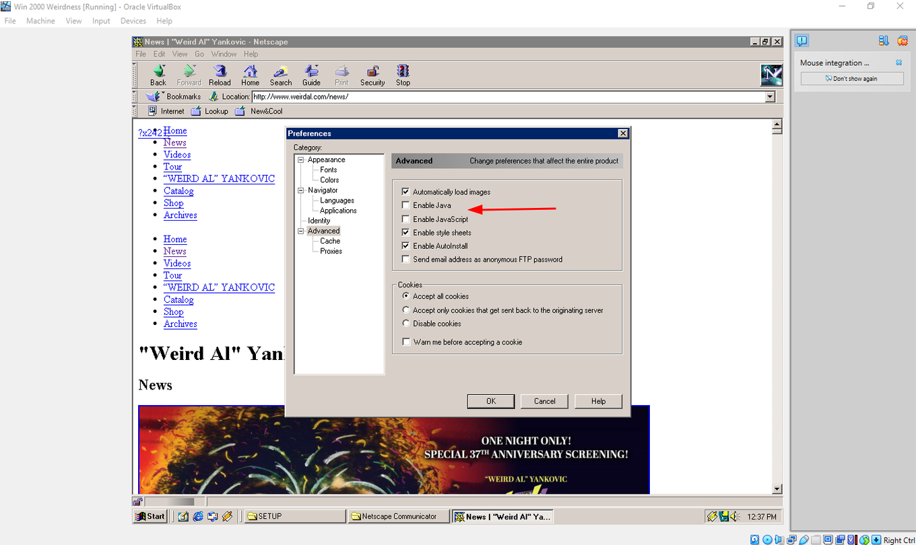Launch Internet Explorer from quick launch
Image resolution: width=916 pixels, height=545 pixels.
click(198, 516)
